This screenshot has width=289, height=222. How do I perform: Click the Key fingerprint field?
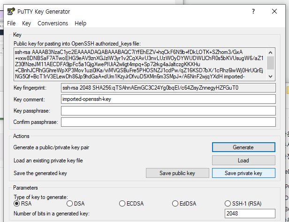coord(168,88)
